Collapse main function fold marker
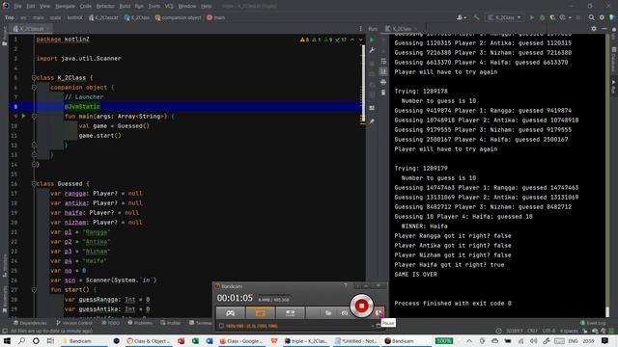 point(34,117)
